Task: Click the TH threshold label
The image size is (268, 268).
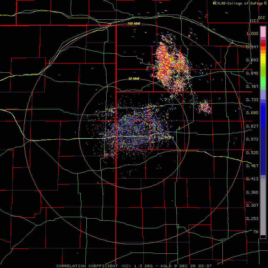Action: tap(256, 232)
